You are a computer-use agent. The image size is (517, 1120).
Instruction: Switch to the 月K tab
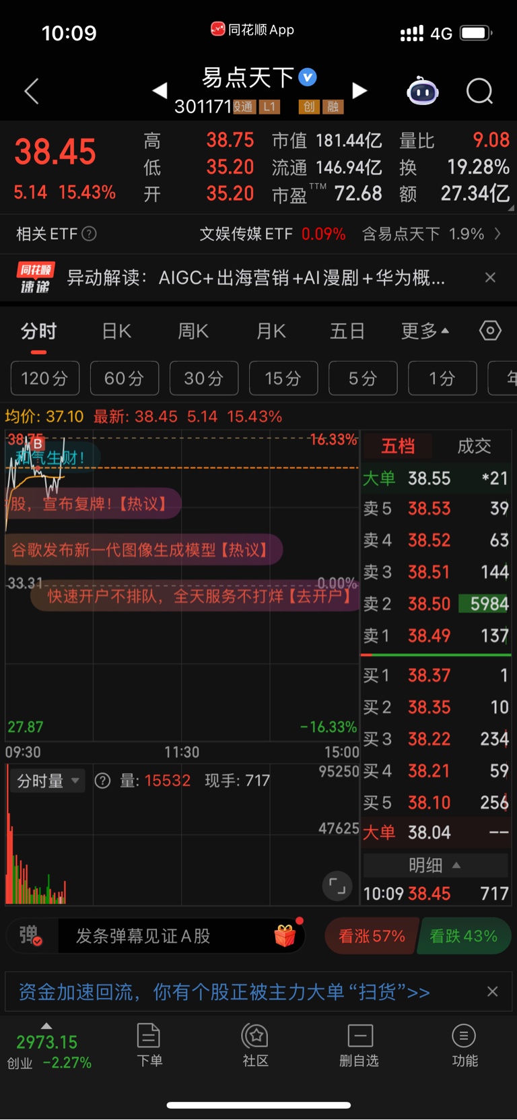271,331
